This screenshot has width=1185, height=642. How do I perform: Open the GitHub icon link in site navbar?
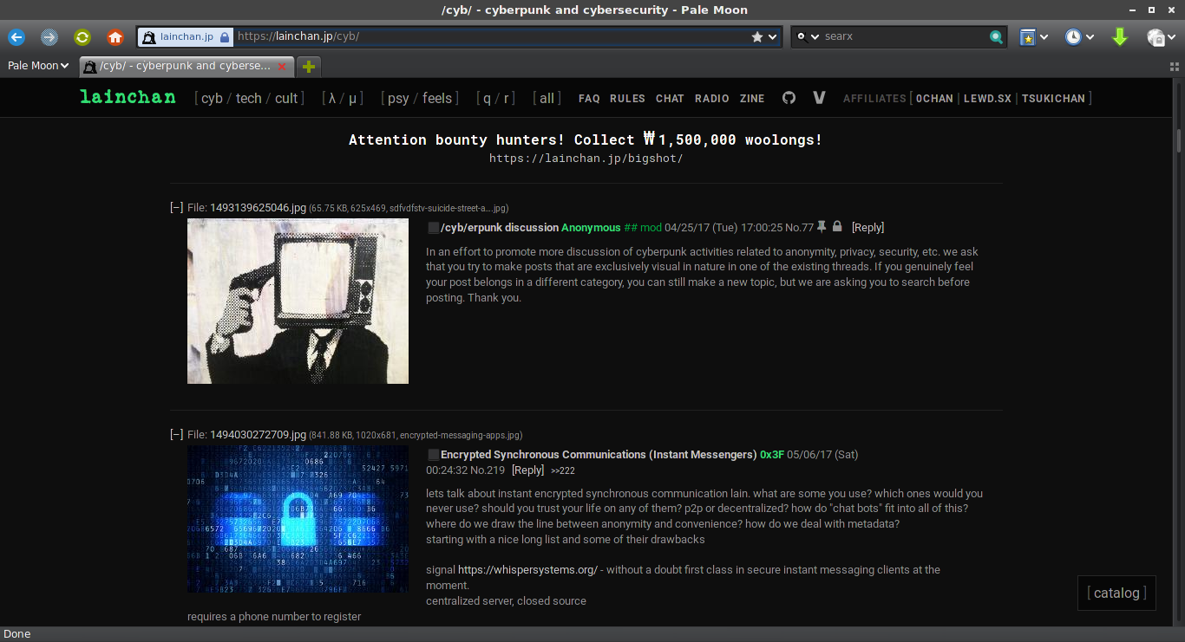click(789, 98)
